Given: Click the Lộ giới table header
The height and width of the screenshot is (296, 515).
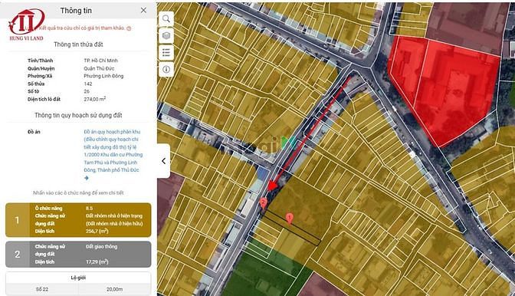Looking at the screenshot, I should click(78, 278).
